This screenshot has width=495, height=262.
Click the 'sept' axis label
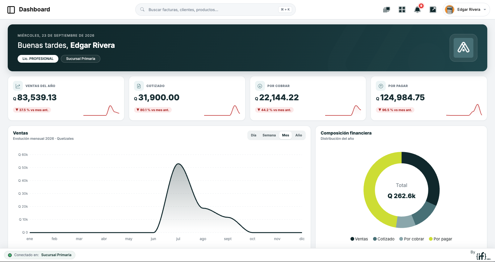coord(228,239)
